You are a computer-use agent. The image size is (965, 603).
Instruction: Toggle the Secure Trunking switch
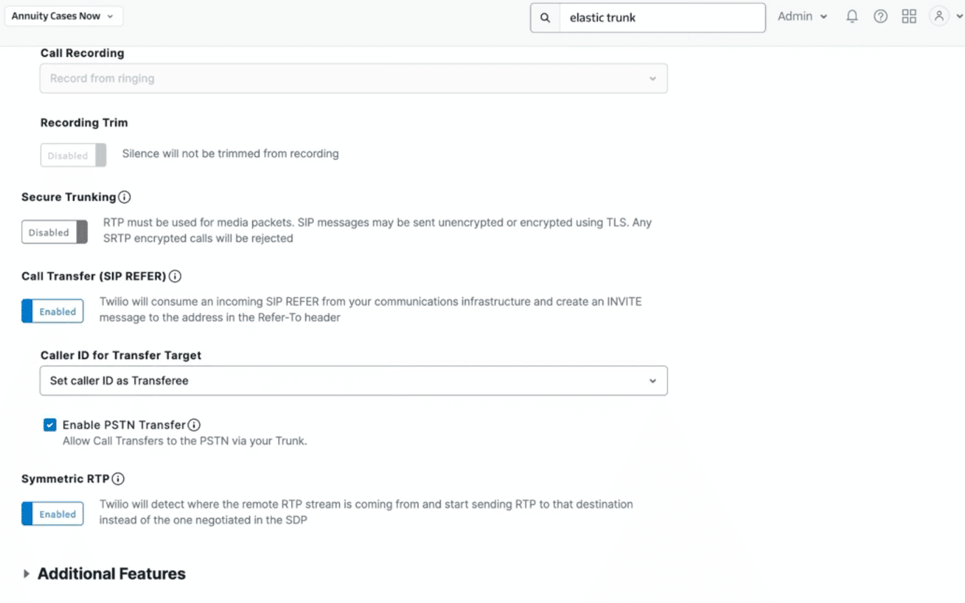click(55, 232)
